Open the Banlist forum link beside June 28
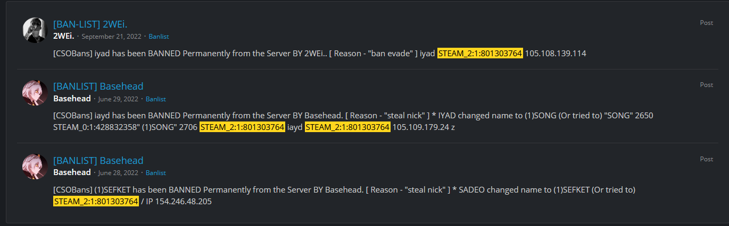 [156, 173]
